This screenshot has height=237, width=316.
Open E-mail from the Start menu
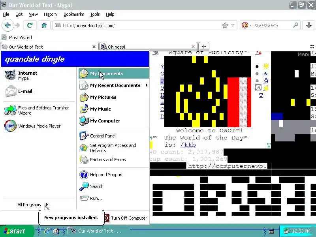38,91
